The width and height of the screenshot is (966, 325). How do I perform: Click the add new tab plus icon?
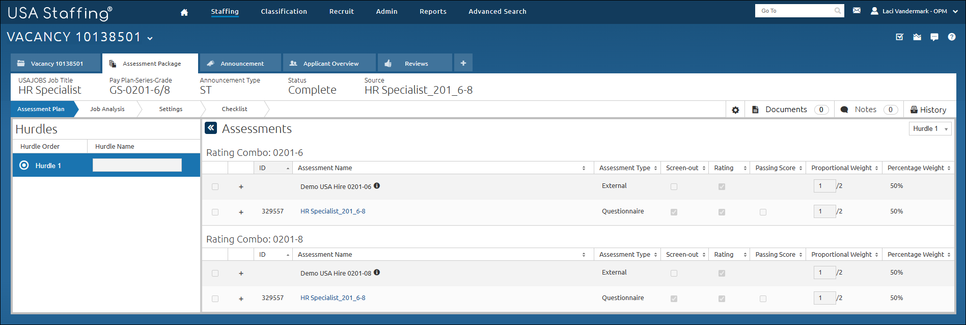(463, 63)
